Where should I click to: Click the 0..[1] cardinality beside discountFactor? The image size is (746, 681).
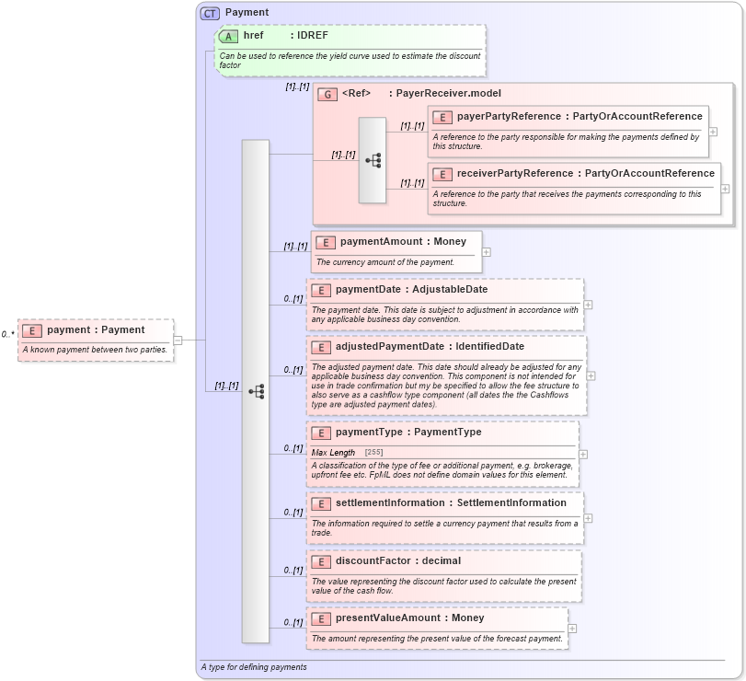293,571
